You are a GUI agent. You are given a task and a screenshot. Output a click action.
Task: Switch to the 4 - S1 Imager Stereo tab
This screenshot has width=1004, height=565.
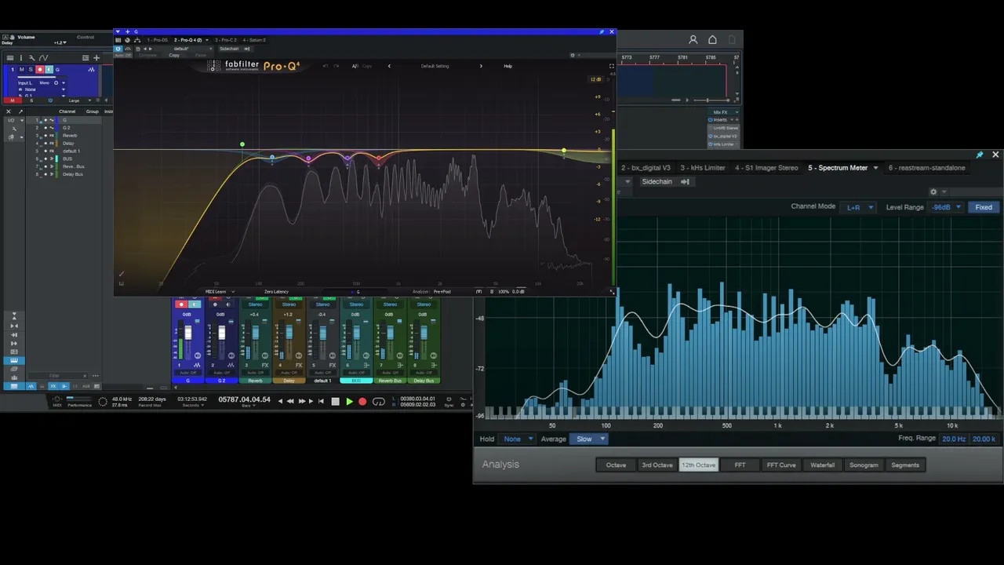pyautogui.click(x=766, y=168)
